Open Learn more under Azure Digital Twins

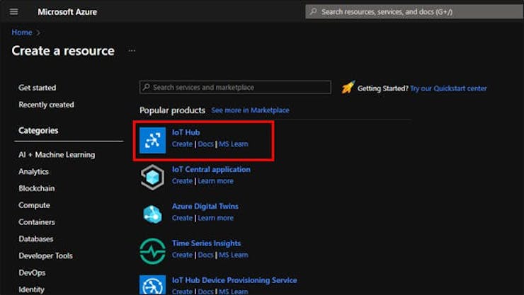pyautogui.click(x=215, y=218)
